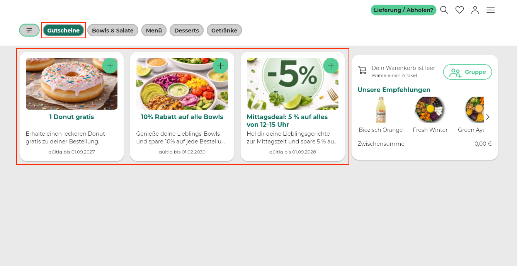
Task: Start a group order with Gruppe button
Action: click(468, 72)
